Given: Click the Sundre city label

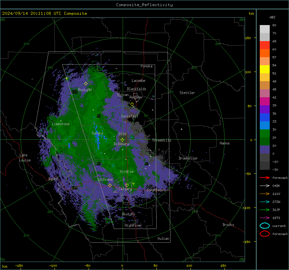Looking at the screenshot, I should click(x=97, y=133).
